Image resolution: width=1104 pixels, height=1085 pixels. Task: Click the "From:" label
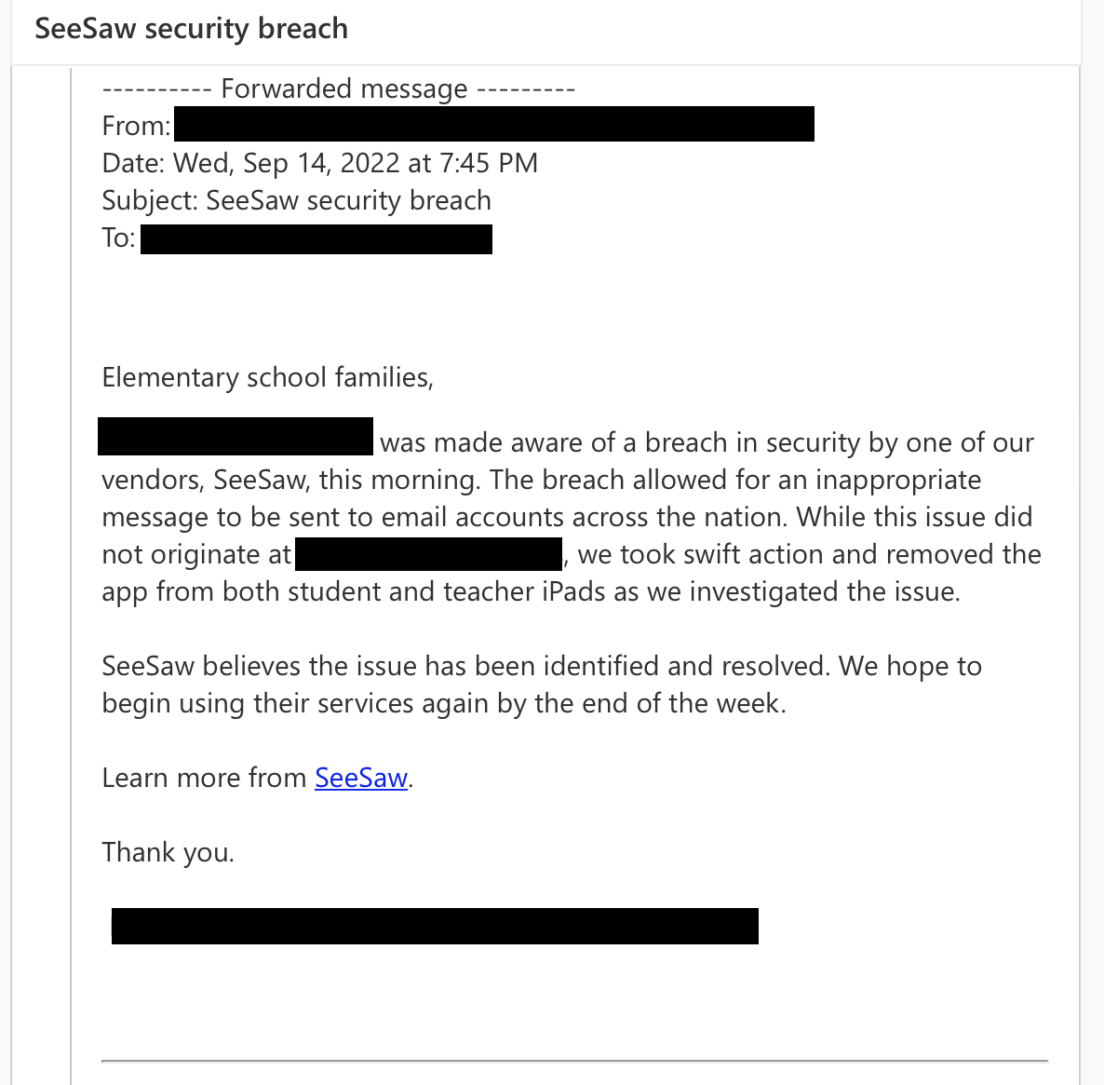pyautogui.click(x=136, y=126)
